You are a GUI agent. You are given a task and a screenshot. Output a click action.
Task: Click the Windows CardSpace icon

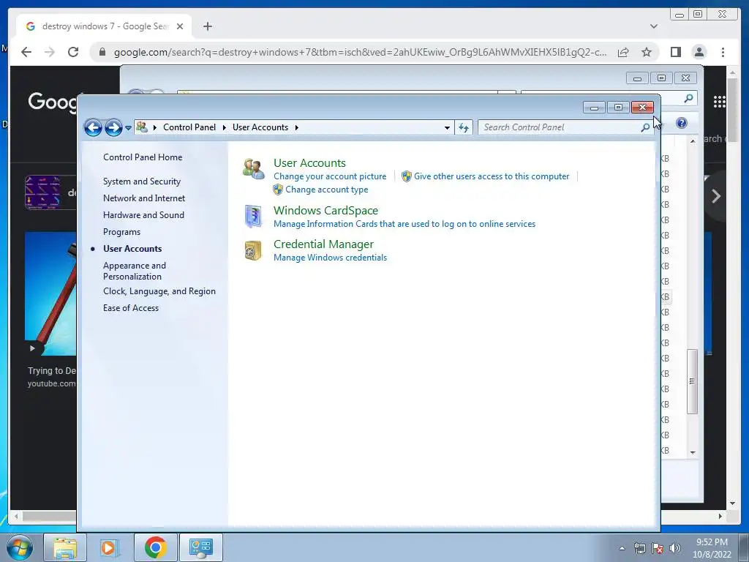253,217
